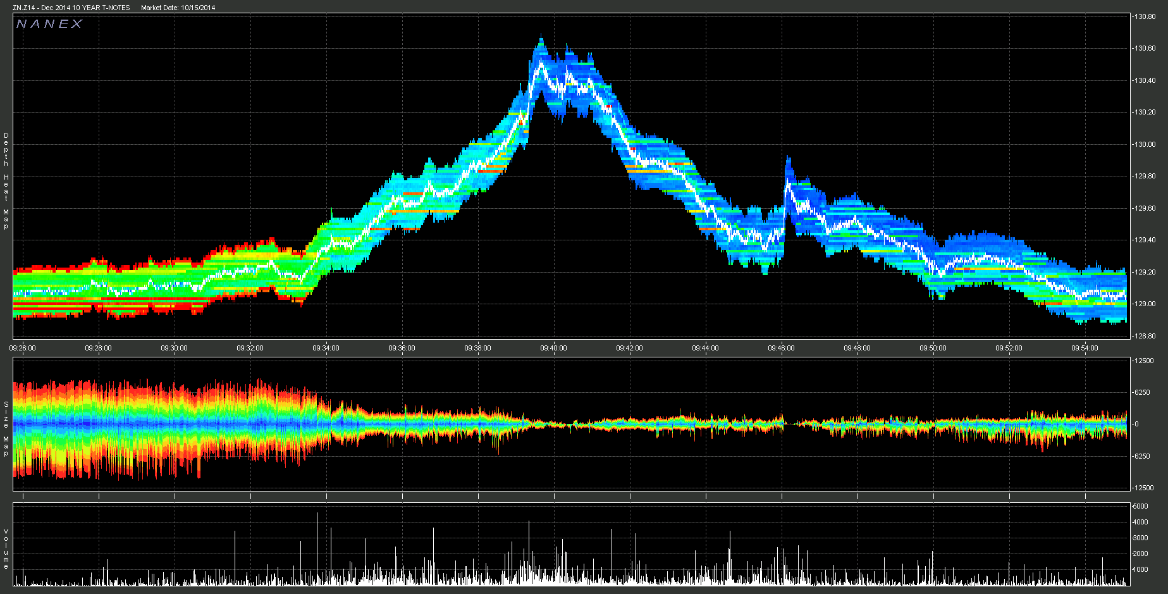This screenshot has height=594, width=1168.
Task: Click the tallest volume bar near 09:34
Action: (317, 548)
